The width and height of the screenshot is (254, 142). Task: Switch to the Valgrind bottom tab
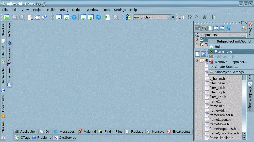click(x=87, y=132)
